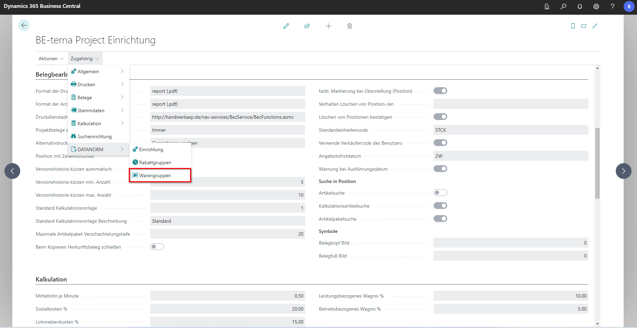Click the plus icon to create new
Viewport: 637px width, 328px height.
[x=328, y=26]
